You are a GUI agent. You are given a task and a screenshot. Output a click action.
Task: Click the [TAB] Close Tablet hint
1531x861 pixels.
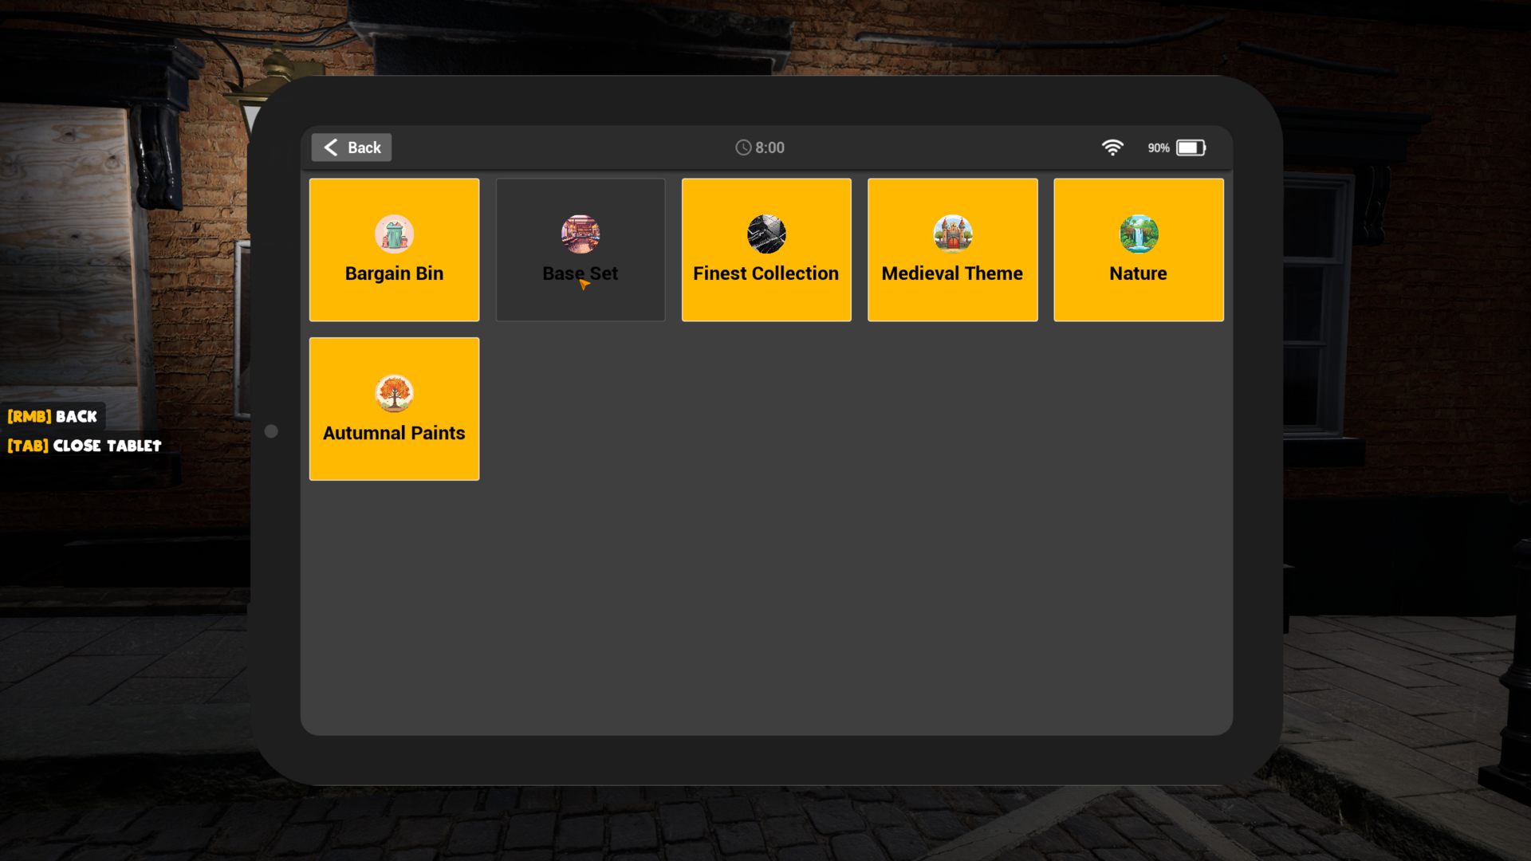point(85,446)
